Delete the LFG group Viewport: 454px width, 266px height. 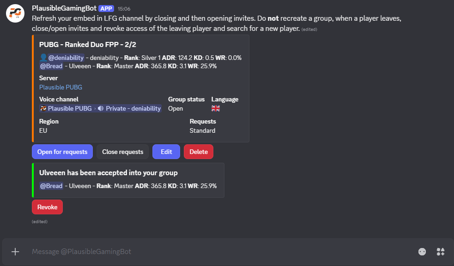tap(199, 152)
